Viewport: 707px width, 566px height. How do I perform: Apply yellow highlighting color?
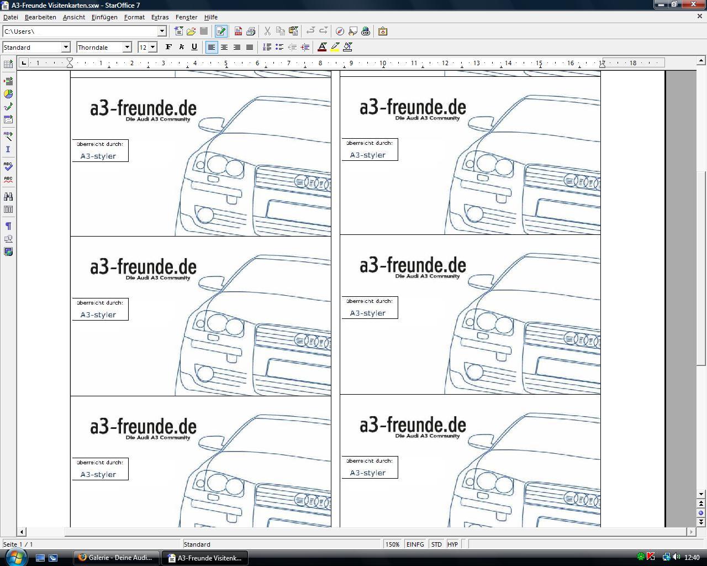click(335, 48)
